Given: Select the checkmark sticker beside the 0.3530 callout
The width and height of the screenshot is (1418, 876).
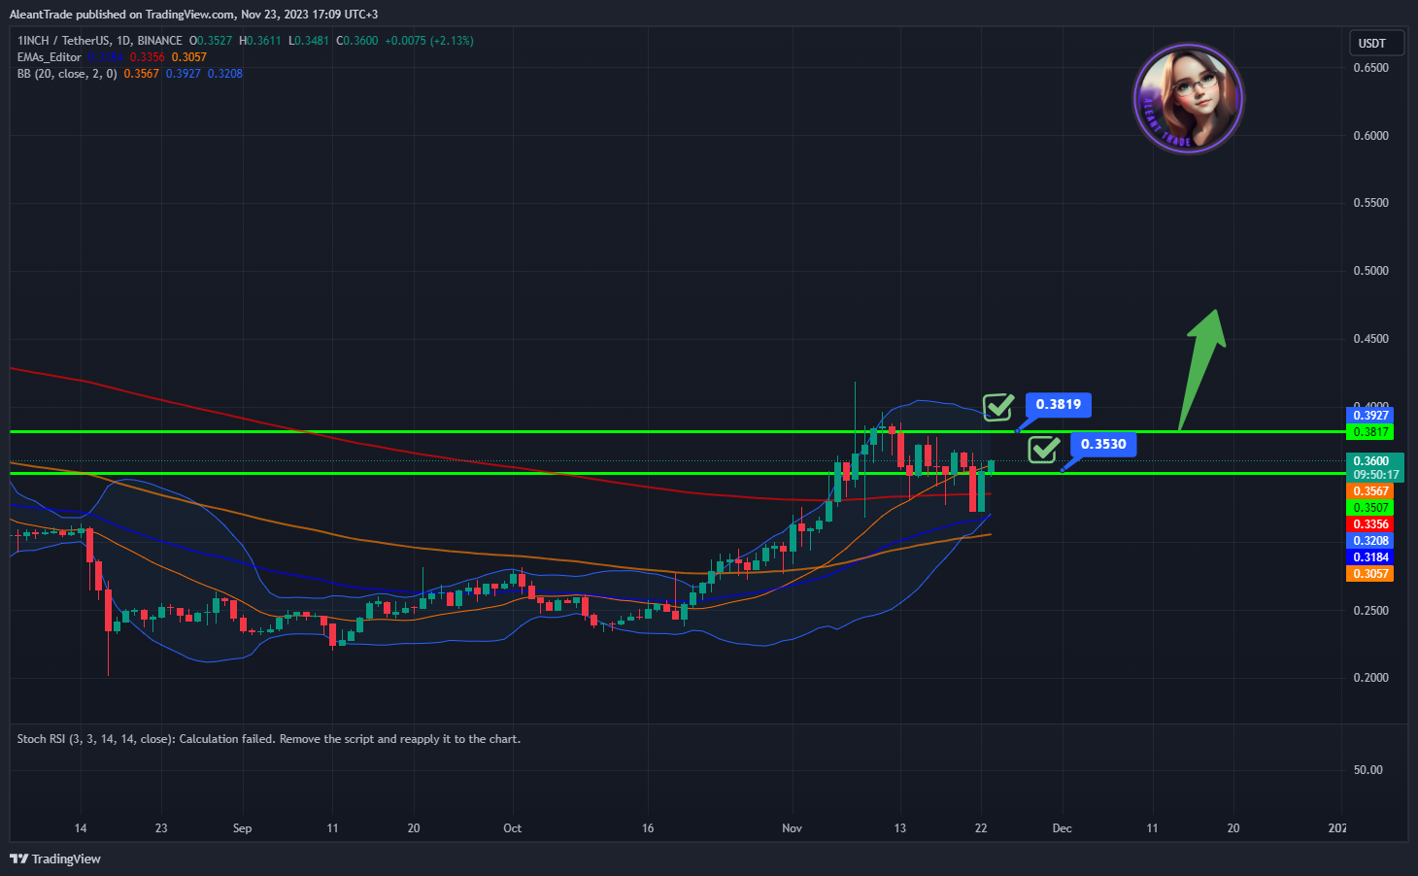Looking at the screenshot, I should click(x=1044, y=448).
